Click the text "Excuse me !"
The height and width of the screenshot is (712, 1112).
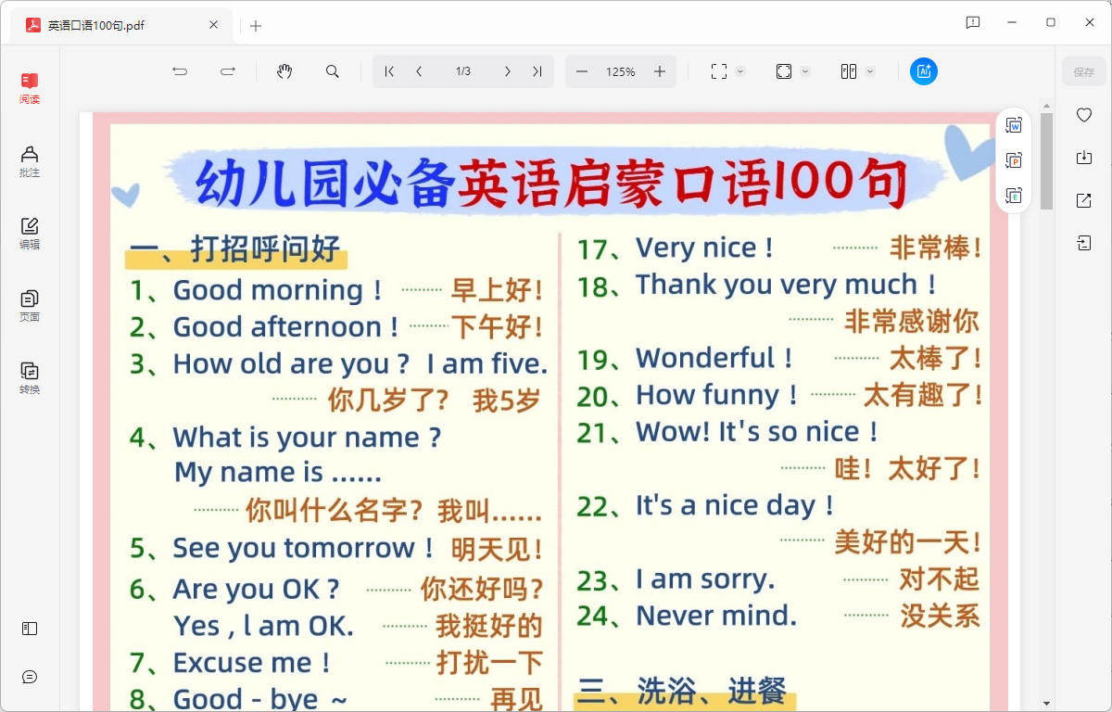pos(252,663)
